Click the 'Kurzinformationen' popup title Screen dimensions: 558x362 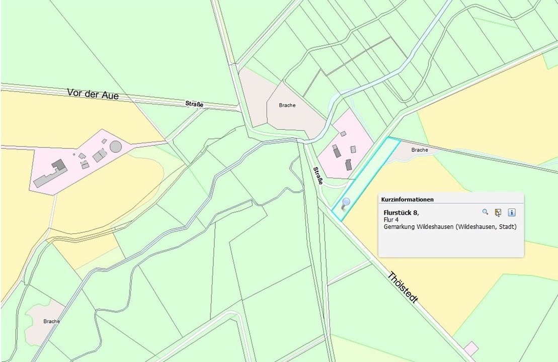(x=408, y=200)
